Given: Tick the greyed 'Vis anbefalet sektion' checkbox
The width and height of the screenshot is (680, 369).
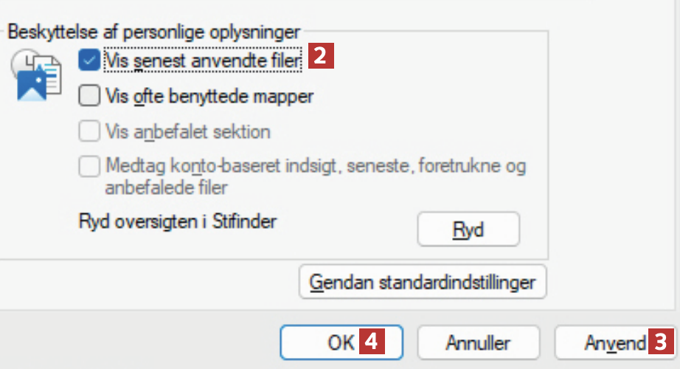Looking at the screenshot, I should (89, 132).
